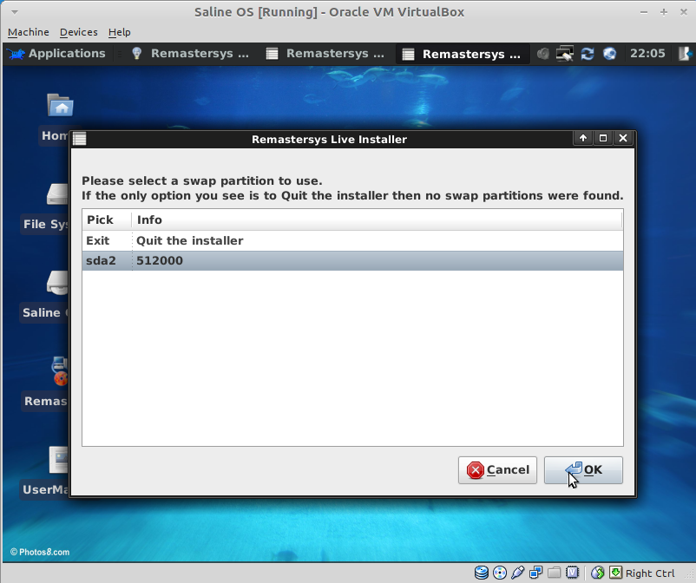Close the Remastersys Live Installer window

[x=623, y=138]
